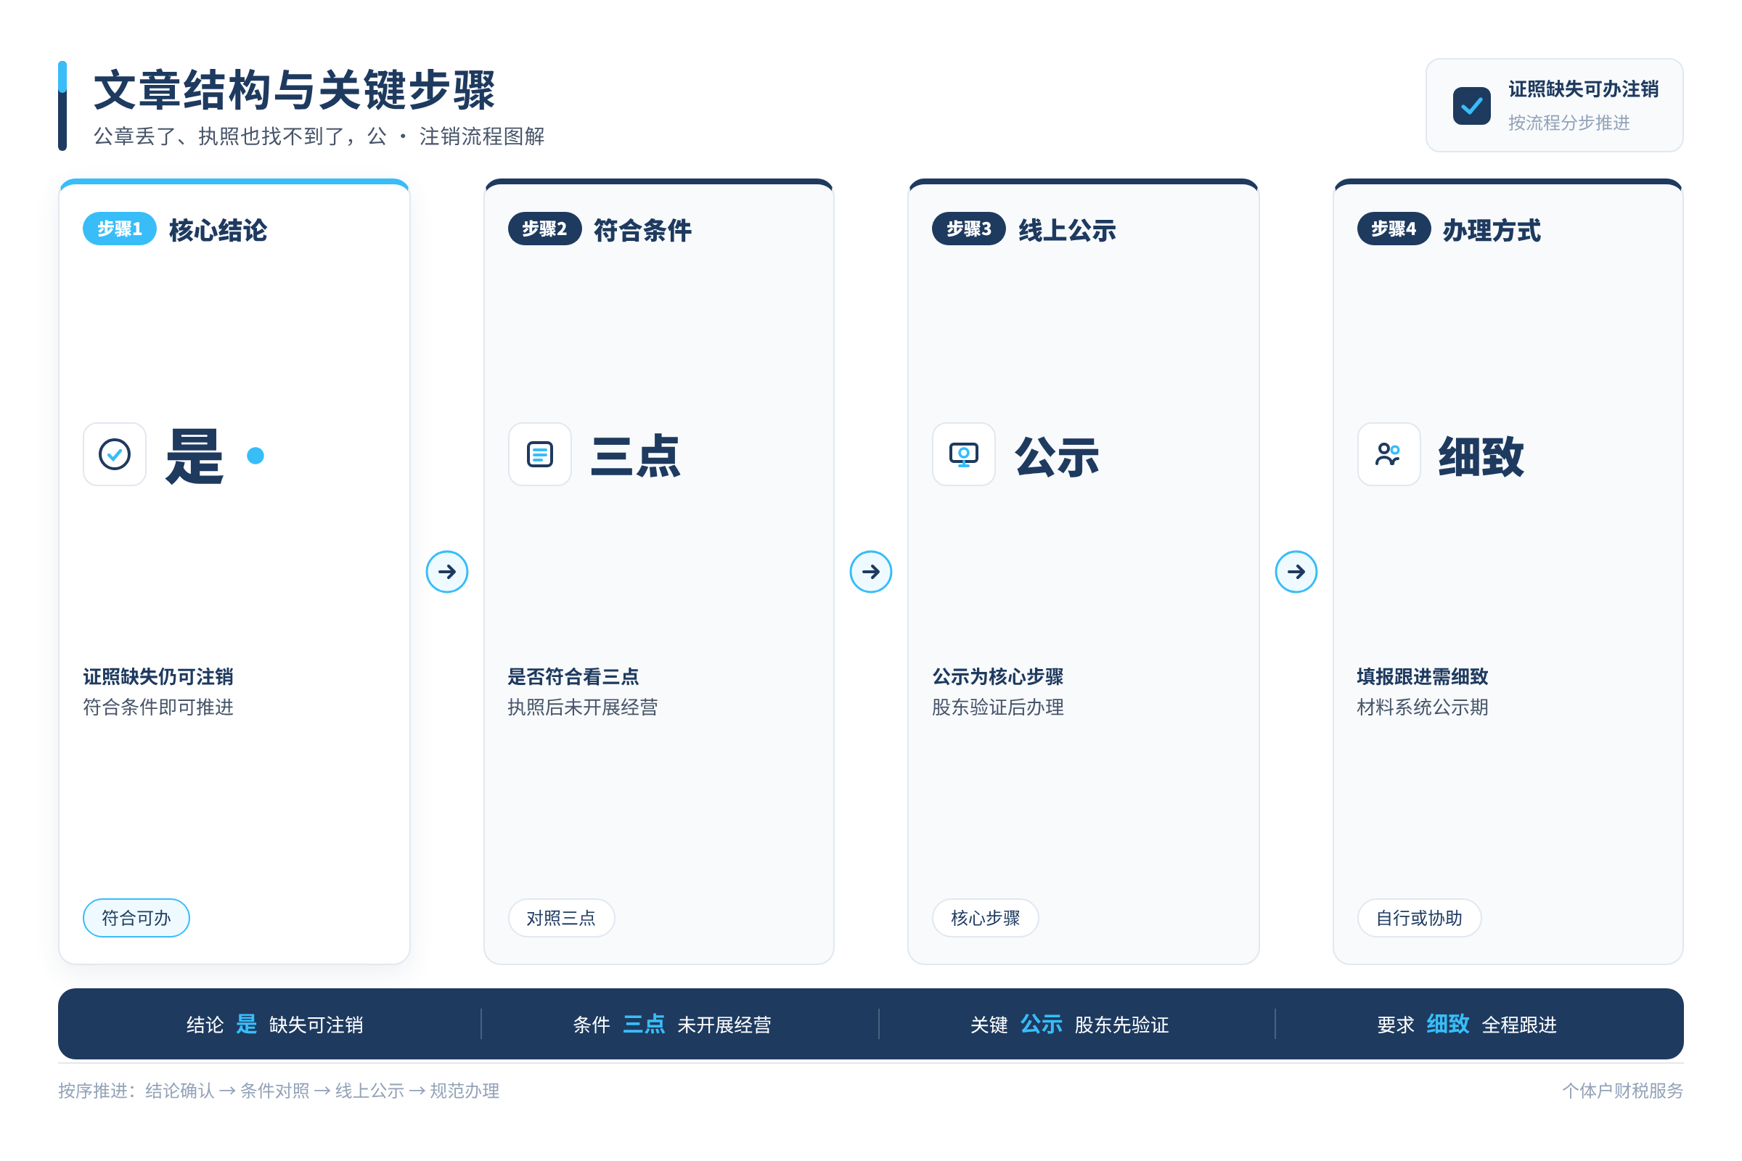The image size is (1742, 1161).
Task: Click the people icon beside 细致
Action: click(x=1389, y=454)
